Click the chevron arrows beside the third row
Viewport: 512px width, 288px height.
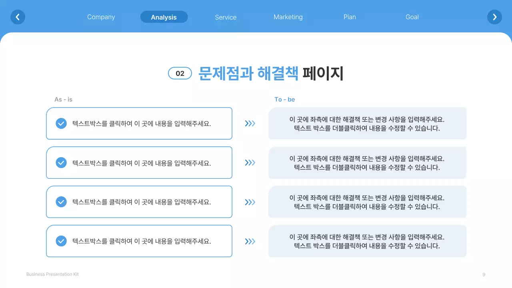pyautogui.click(x=250, y=202)
